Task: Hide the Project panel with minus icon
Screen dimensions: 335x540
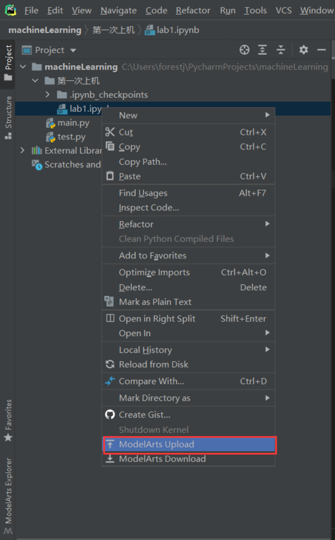Action: 322,50
